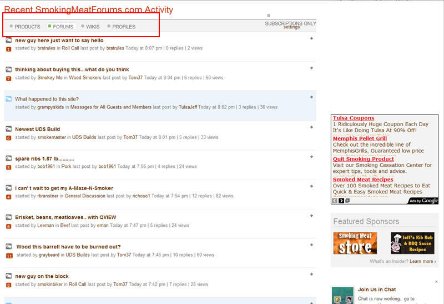The height and width of the screenshot is (304, 444).
Task: Click the blue thread icon for 'What happened to this site?'
Action: (8, 99)
